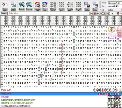
Task: Click the Additional code label button
Action: [x=53, y=10]
